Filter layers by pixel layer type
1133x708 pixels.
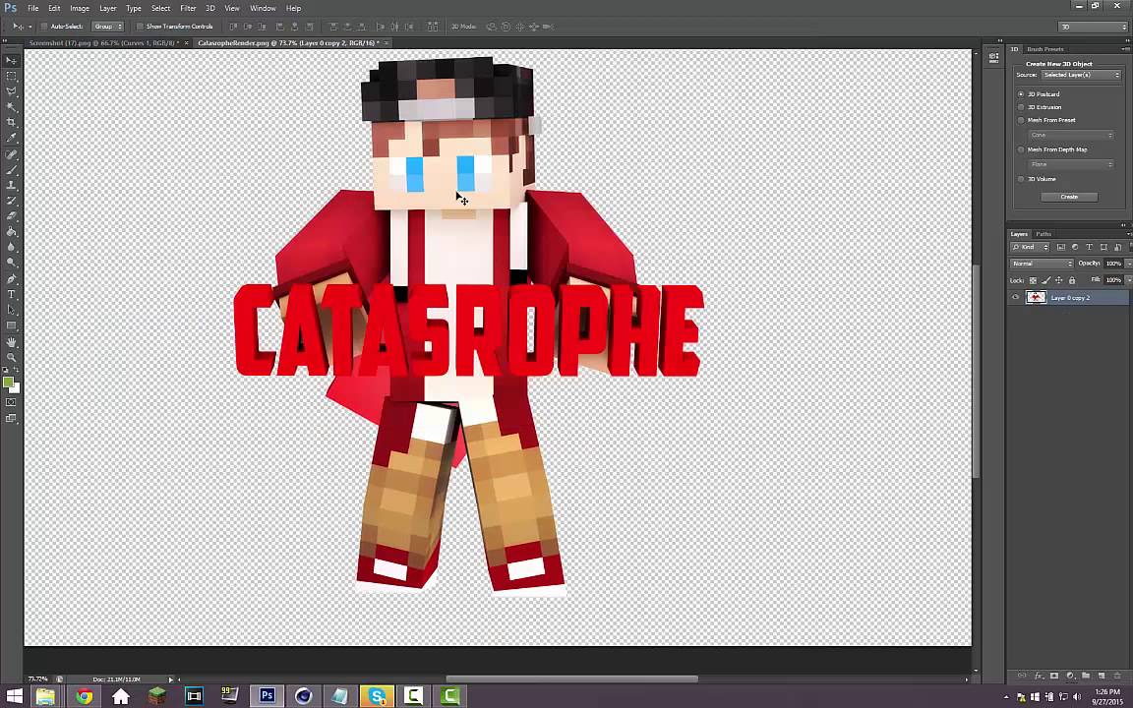(1061, 247)
